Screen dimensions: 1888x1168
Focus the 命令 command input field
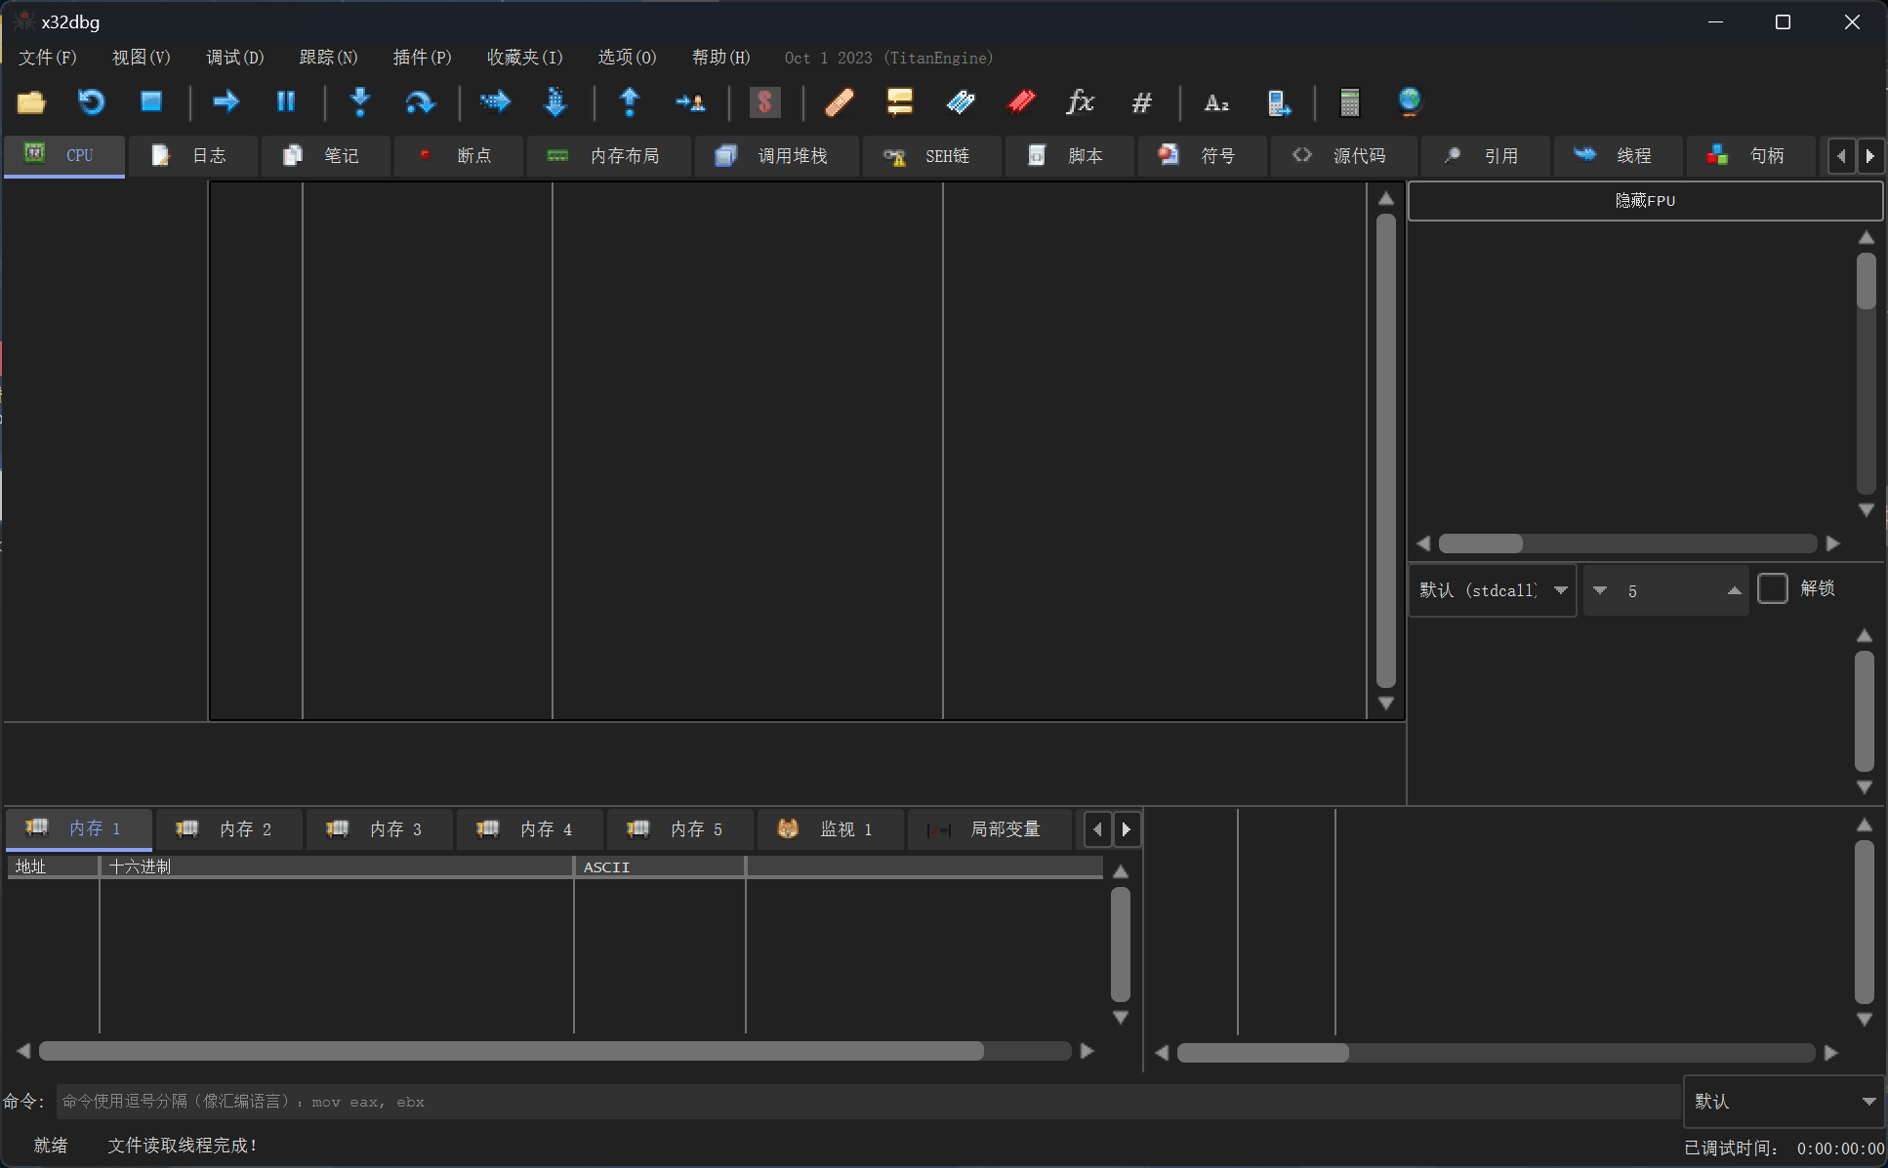click(868, 1102)
